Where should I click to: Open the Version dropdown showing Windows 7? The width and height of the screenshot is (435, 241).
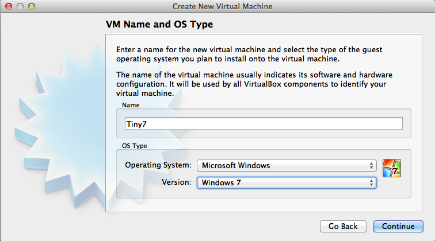(287, 182)
